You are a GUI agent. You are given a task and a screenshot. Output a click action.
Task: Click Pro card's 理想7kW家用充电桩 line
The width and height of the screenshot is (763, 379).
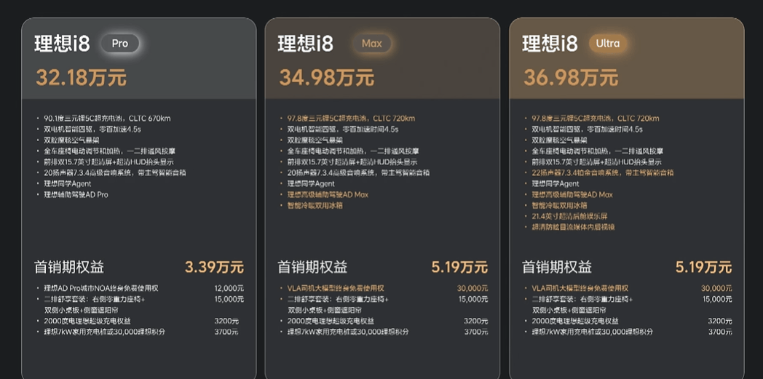[x=105, y=332]
